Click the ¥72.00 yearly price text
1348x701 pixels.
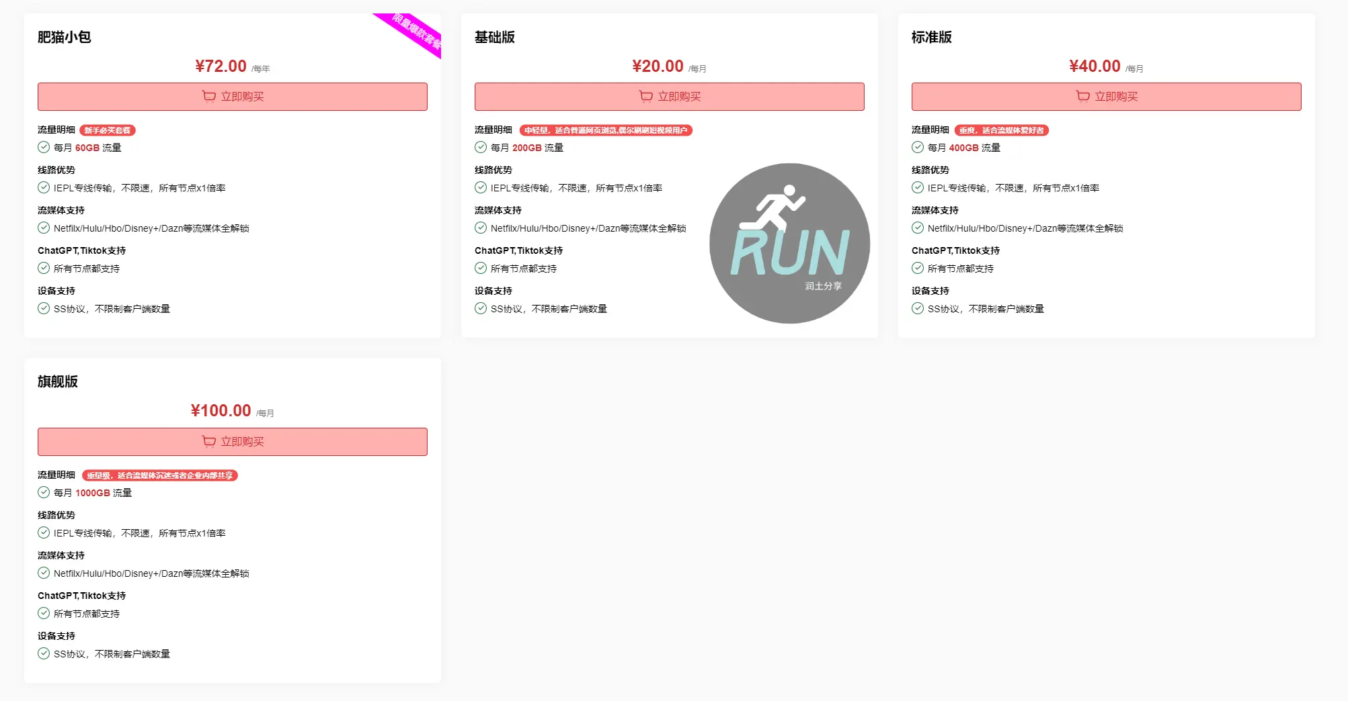click(x=221, y=66)
